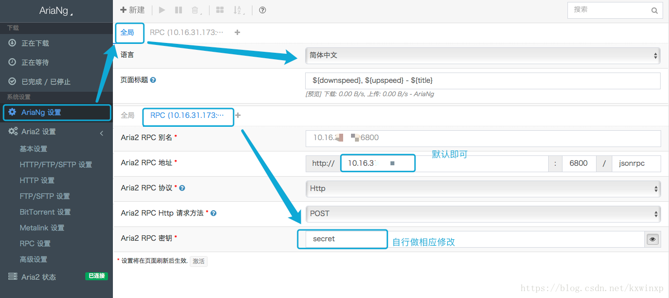Click the check icon beside 已完成
This screenshot has height=298, width=669.
tap(12, 81)
